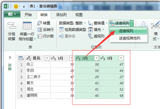Screen dimensions: 160x109
Task: Click the cell 唐明明
Action: tap(38, 96)
